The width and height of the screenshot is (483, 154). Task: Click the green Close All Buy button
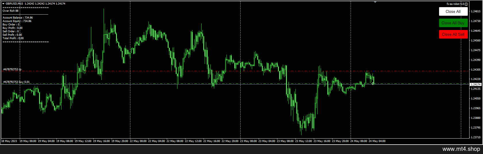tap(453, 23)
